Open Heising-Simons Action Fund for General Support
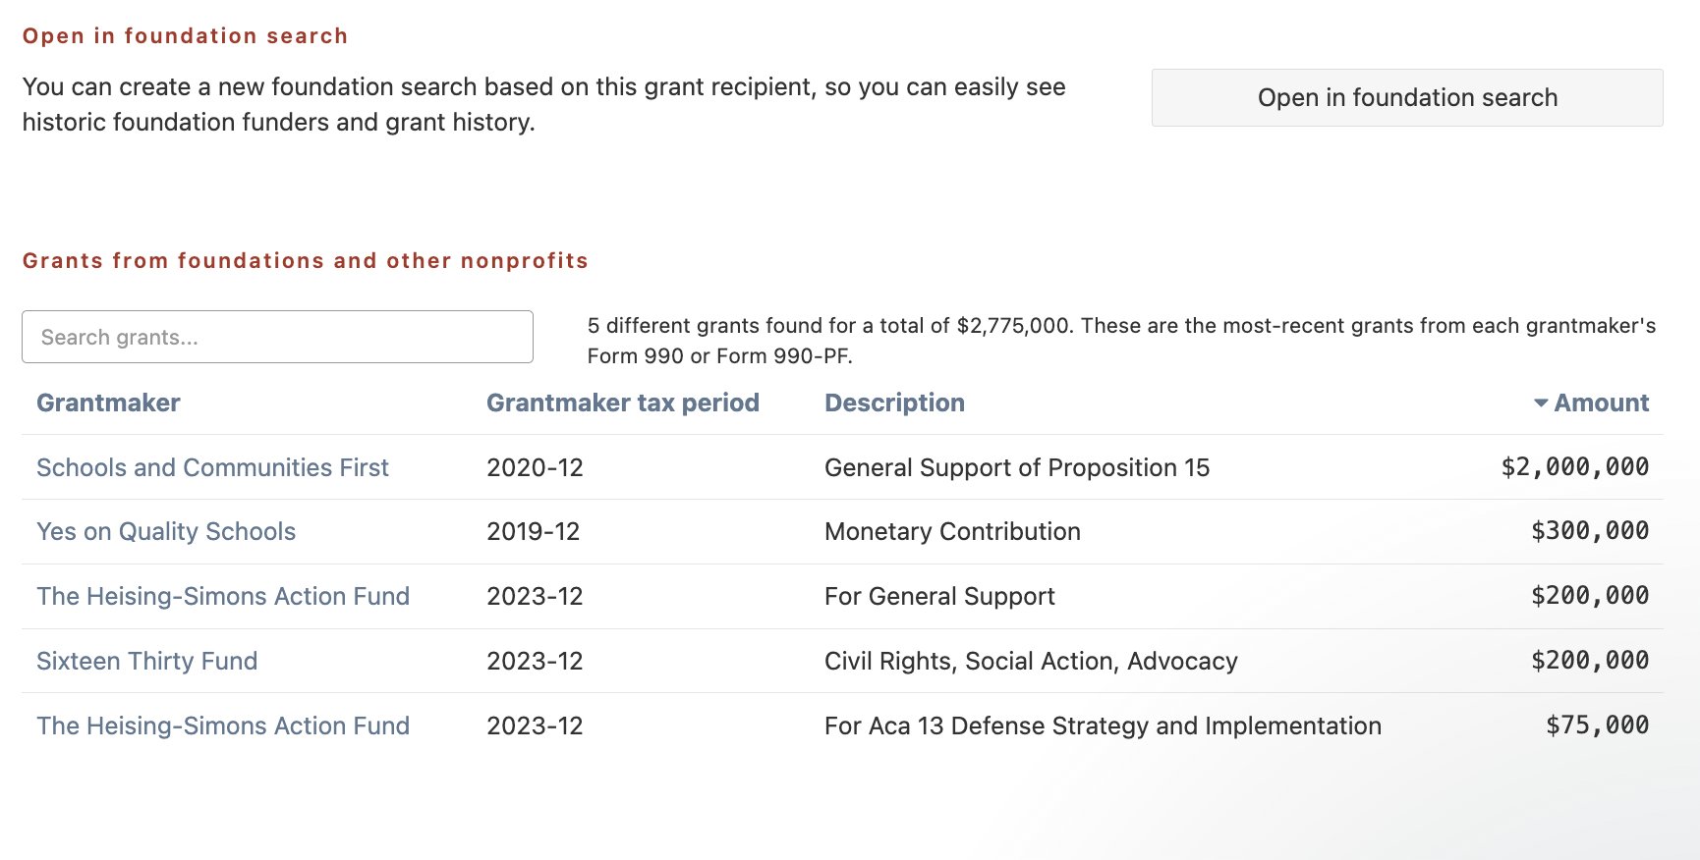 click(x=223, y=597)
